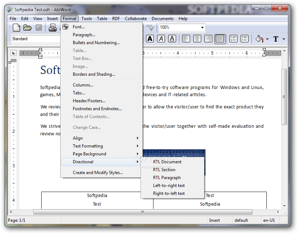Click the vertical scrollbar up arrow
This screenshot has height=234, width=298.
(x=284, y=51)
